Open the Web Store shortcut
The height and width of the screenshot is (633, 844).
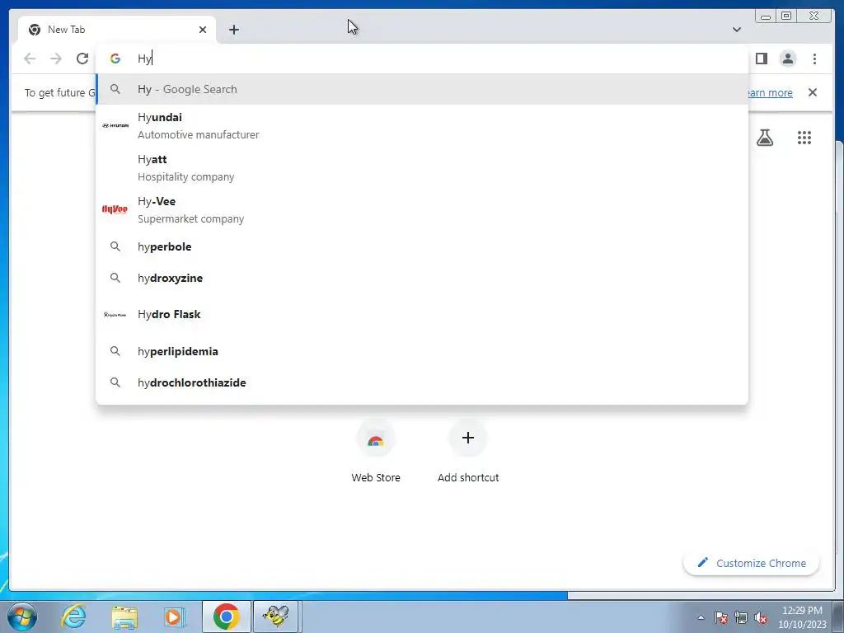pyautogui.click(x=376, y=452)
